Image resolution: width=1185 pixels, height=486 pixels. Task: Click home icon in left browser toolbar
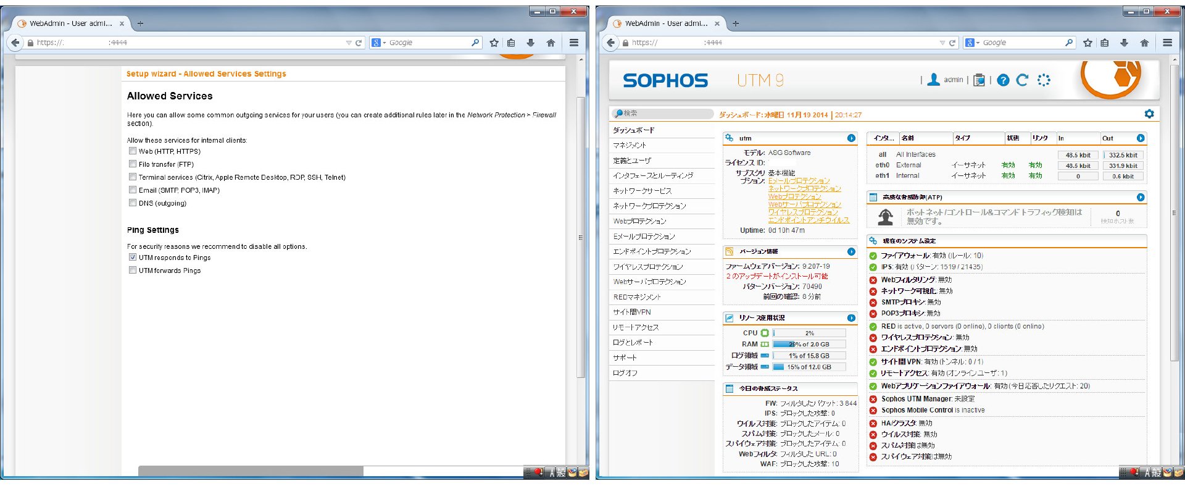(x=551, y=43)
